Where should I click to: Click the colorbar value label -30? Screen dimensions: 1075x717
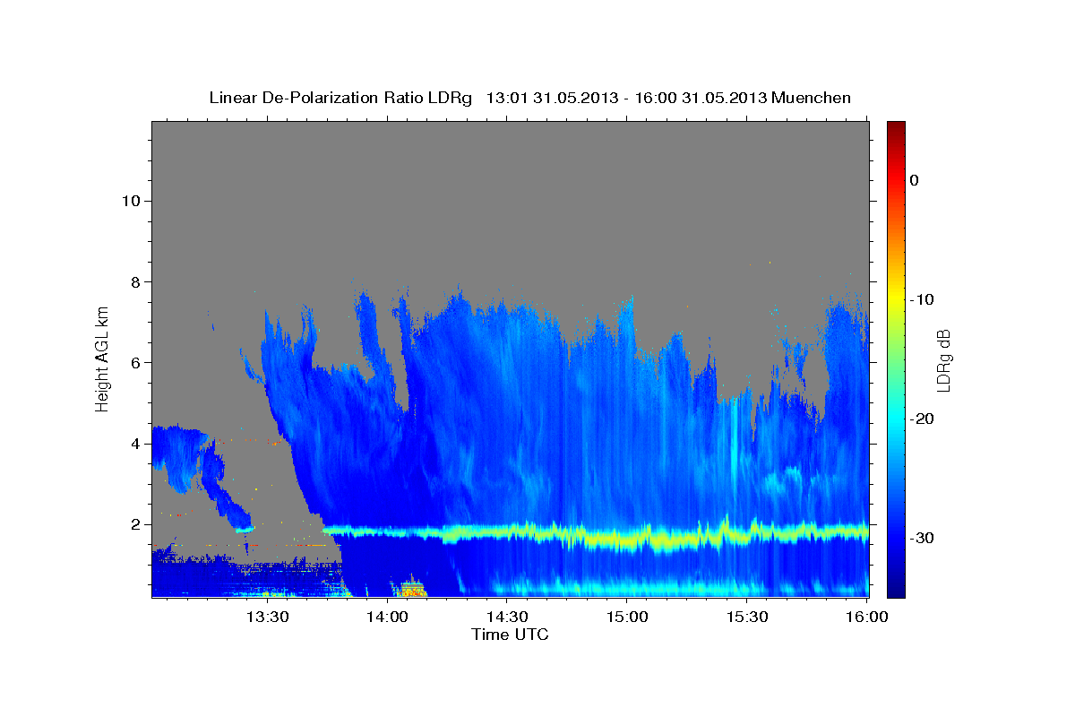pyautogui.click(x=923, y=538)
